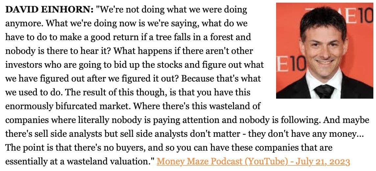The width and height of the screenshot is (376, 171).
Task: Click the phrase "tree falls in a forest"
Action: [x=208, y=37]
